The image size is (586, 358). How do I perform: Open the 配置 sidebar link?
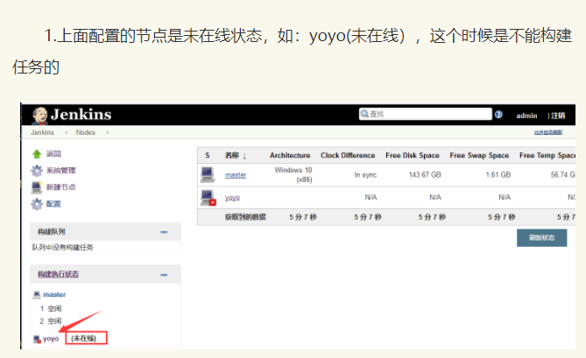(x=53, y=204)
